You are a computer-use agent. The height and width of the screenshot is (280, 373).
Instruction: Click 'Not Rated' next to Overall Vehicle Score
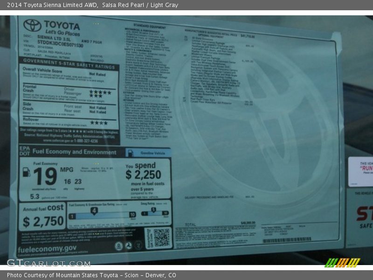(97, 74)
